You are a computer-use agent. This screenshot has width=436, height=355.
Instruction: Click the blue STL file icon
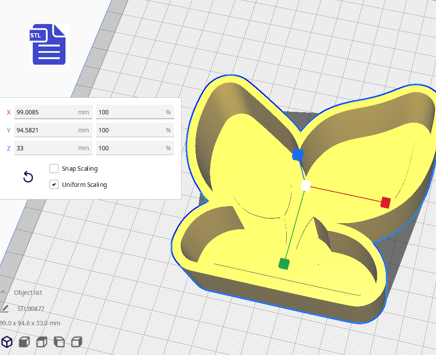click(x=49, y=45)
